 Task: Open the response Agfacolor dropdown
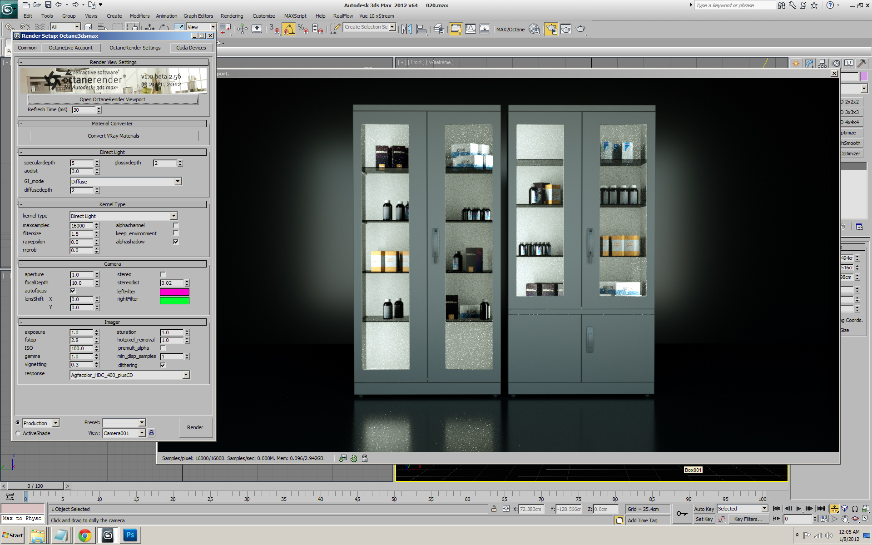click(186, 375)
